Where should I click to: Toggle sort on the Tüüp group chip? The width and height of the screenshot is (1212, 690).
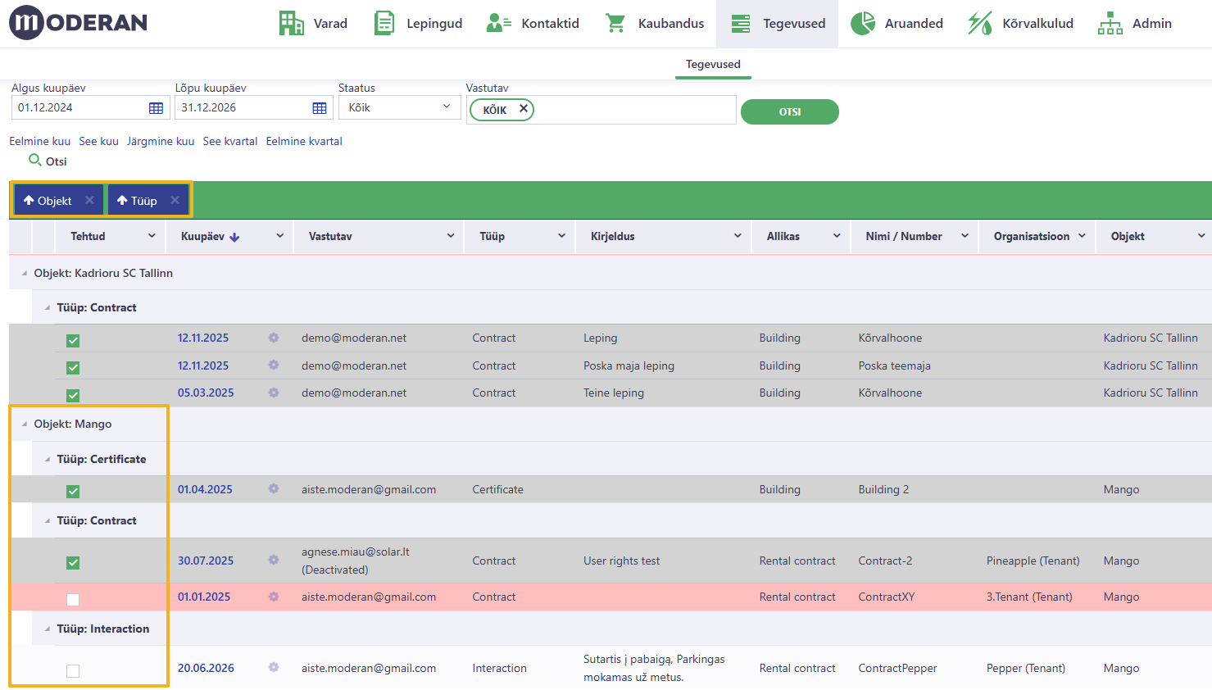137,200
